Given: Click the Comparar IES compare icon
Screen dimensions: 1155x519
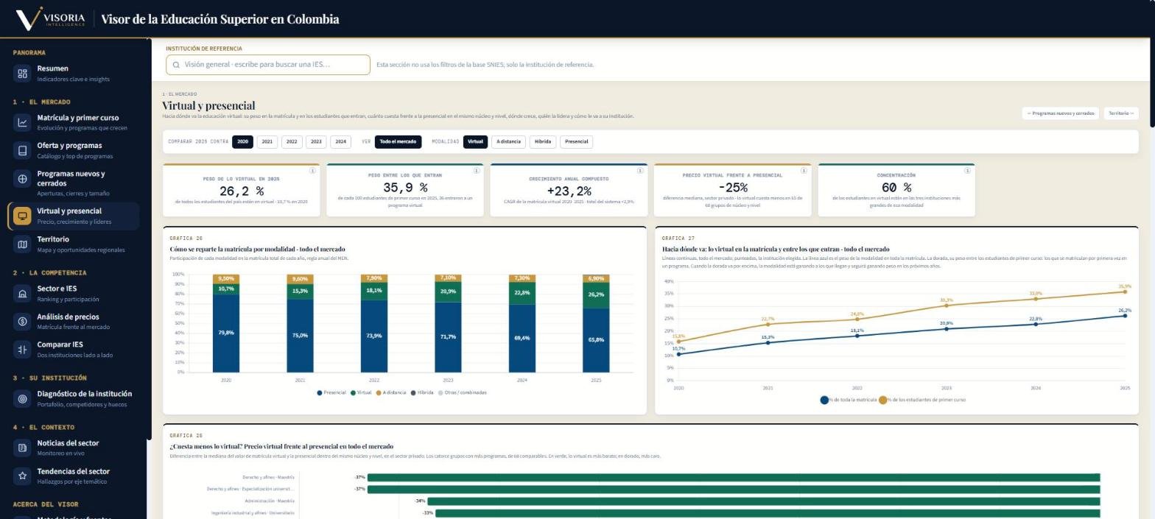Looking at the screenshot, I should click(x=22, y=350).
